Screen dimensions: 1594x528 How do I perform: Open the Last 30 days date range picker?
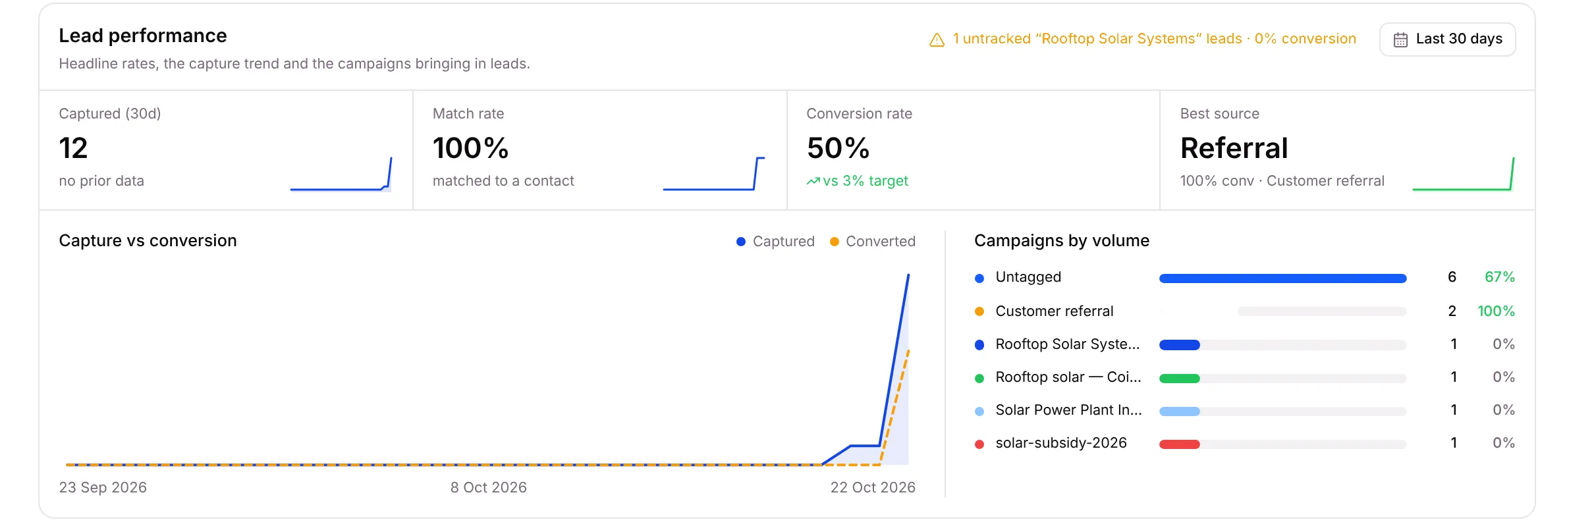tap(1447, 40)
